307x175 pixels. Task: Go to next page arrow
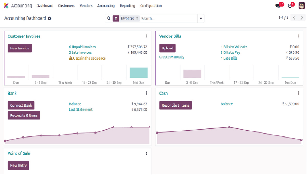(x=302, y=18)
